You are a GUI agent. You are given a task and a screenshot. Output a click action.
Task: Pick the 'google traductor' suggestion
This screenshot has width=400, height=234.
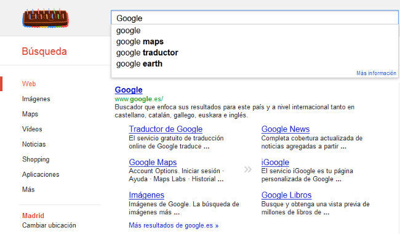(x=254, y=52)
